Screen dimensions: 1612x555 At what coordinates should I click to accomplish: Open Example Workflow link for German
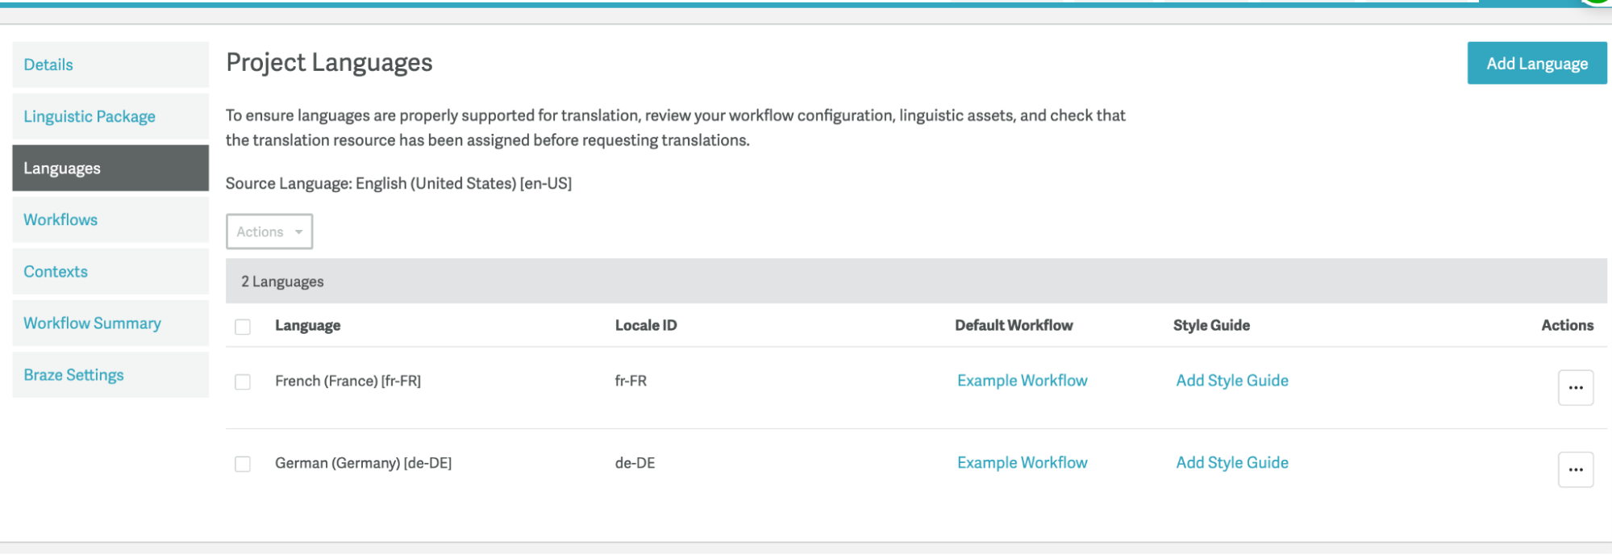coord(1022,463)
